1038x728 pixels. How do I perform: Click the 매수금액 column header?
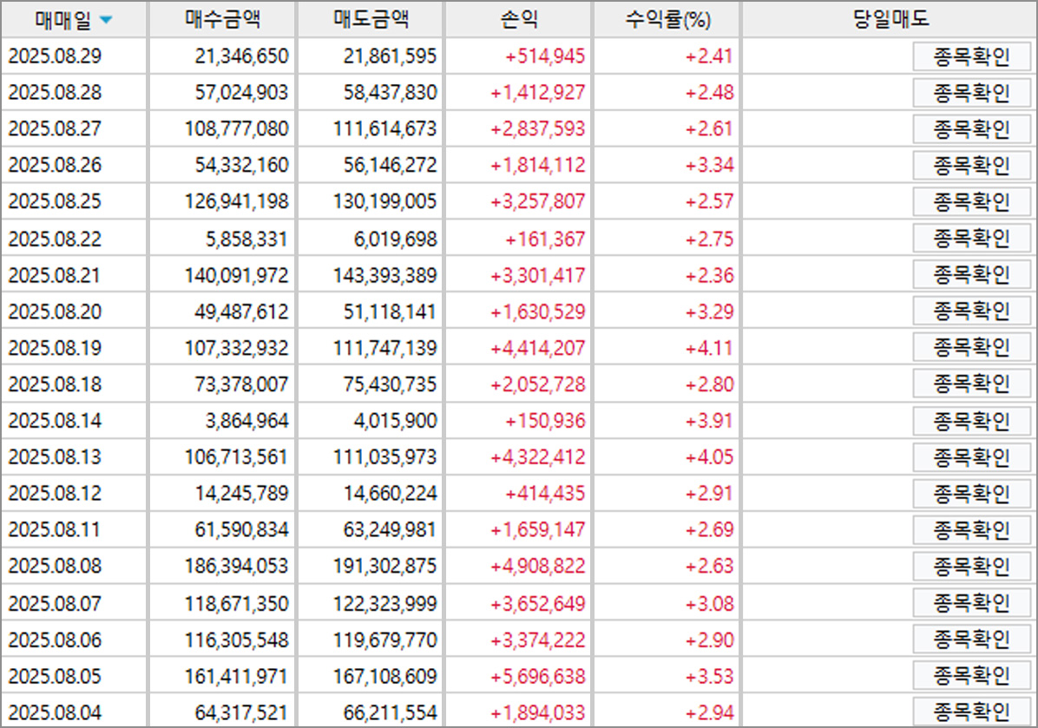[222, 19]
